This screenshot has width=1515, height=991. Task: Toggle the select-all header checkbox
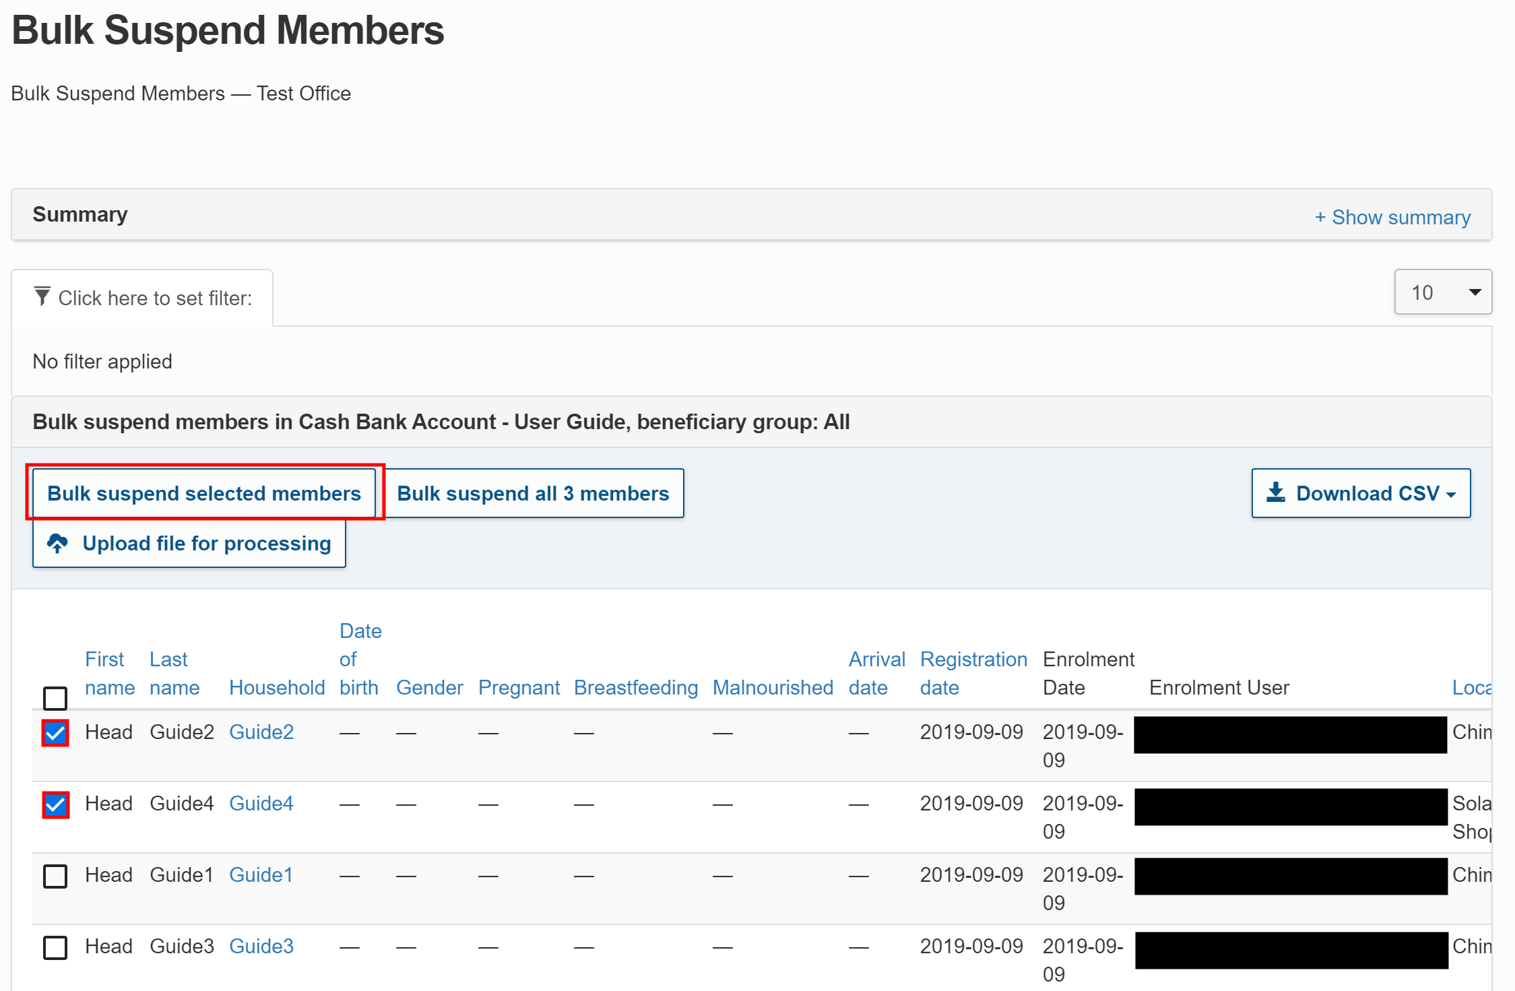55,698
